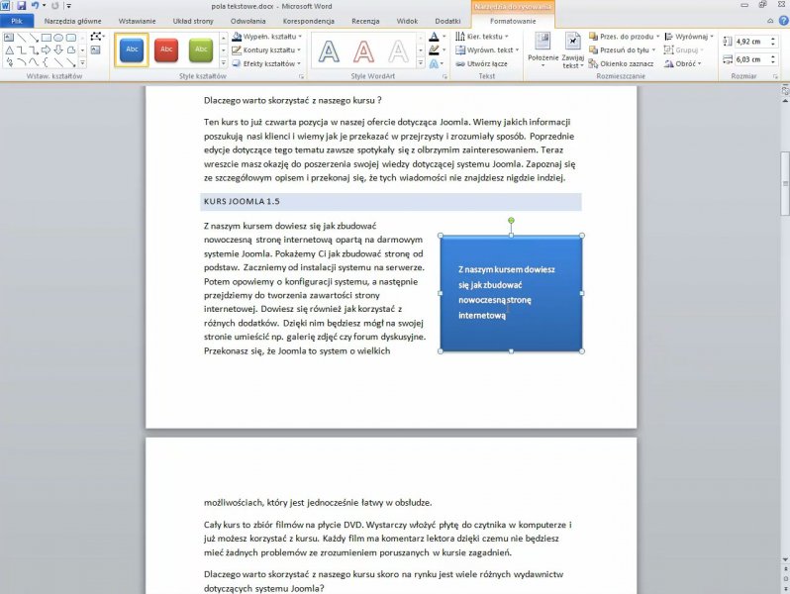Click the Położenie position icon
This screenshot has width=790, height=594.
point(543,49)
